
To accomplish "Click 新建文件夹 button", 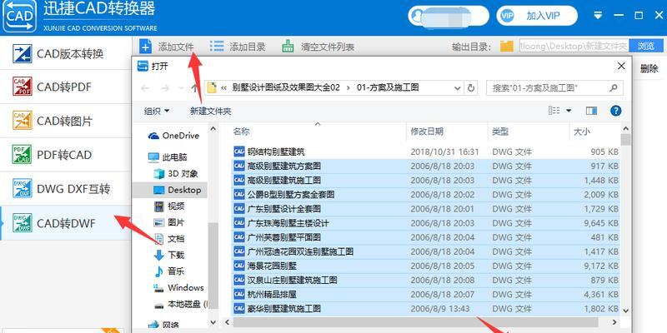I will coord(211,112).
